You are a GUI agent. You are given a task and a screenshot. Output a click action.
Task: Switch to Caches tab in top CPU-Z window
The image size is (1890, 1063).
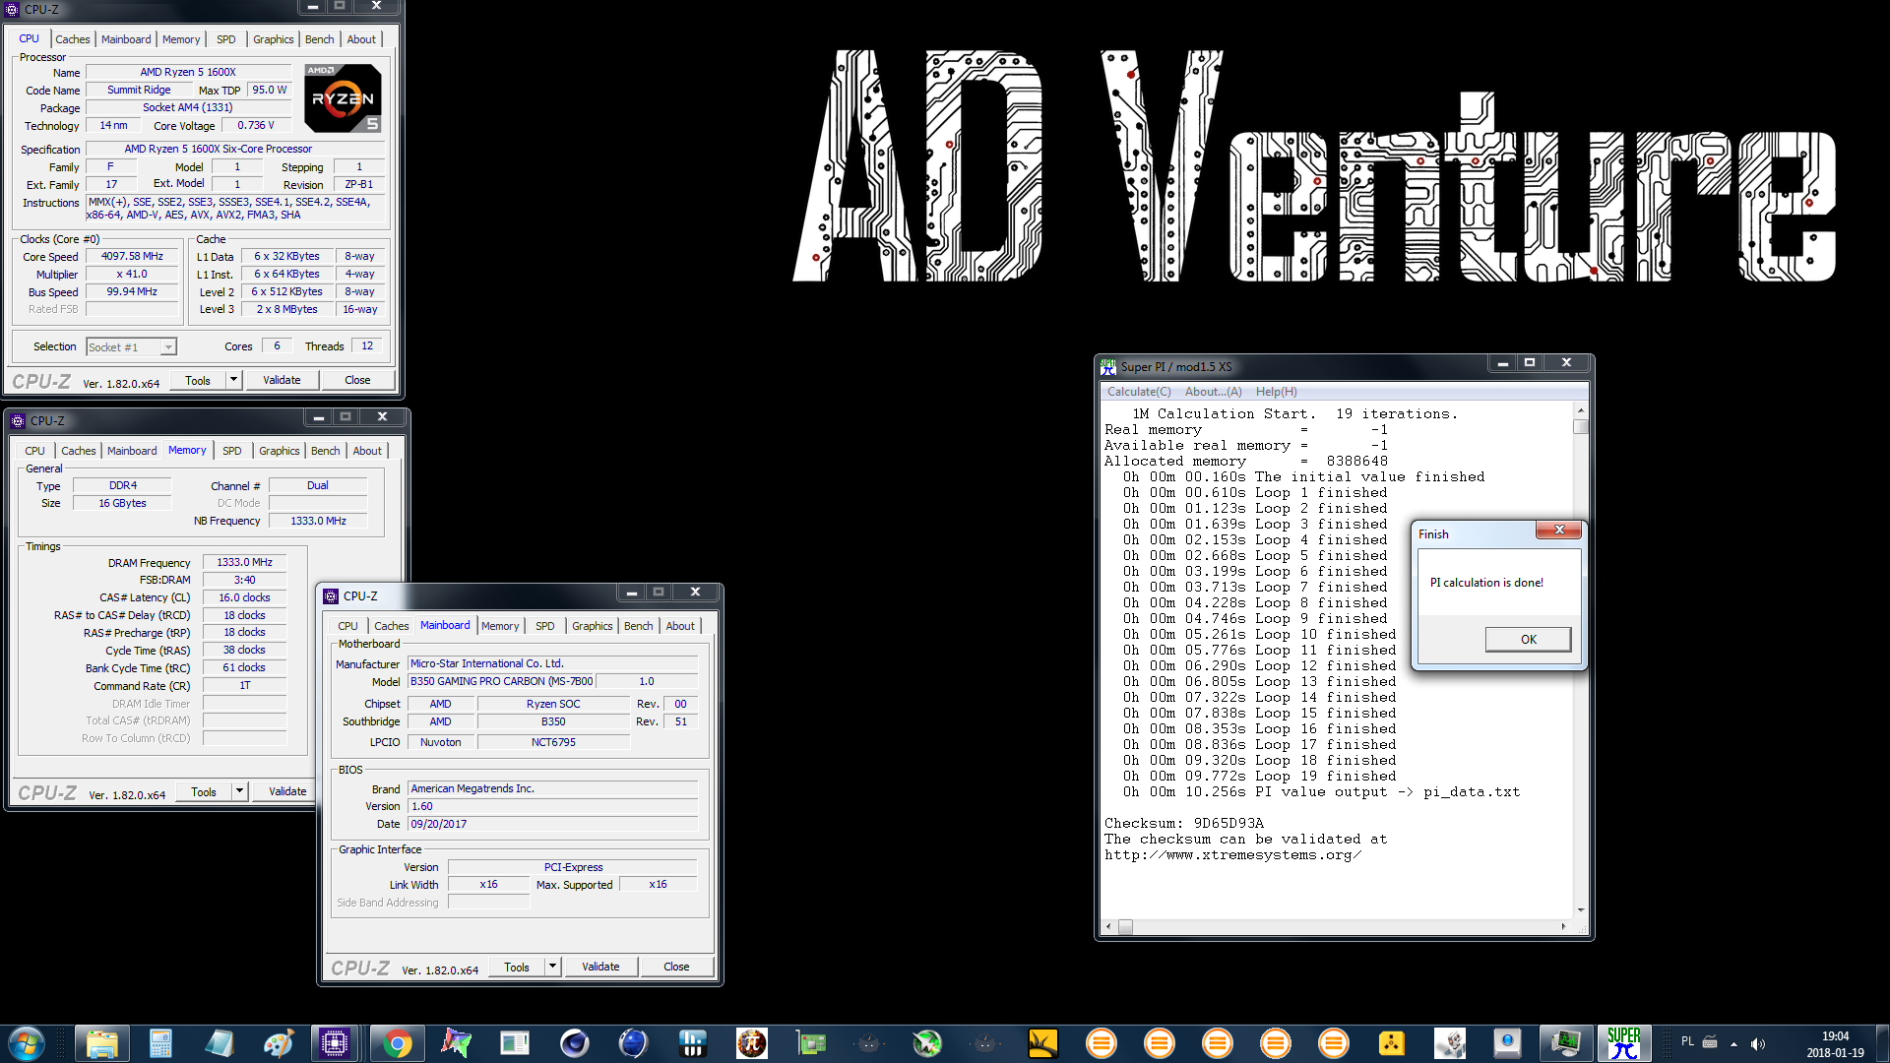(73, 39)
